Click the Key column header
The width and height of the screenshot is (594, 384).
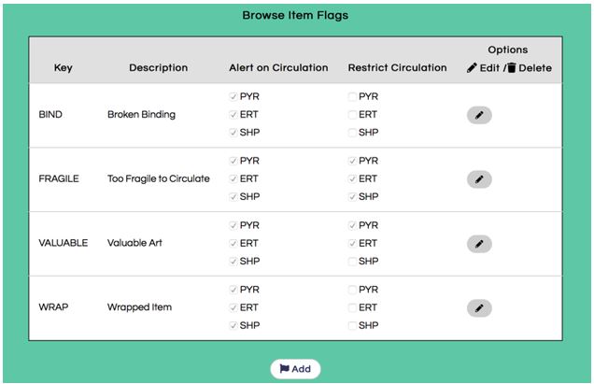point(64,68)
